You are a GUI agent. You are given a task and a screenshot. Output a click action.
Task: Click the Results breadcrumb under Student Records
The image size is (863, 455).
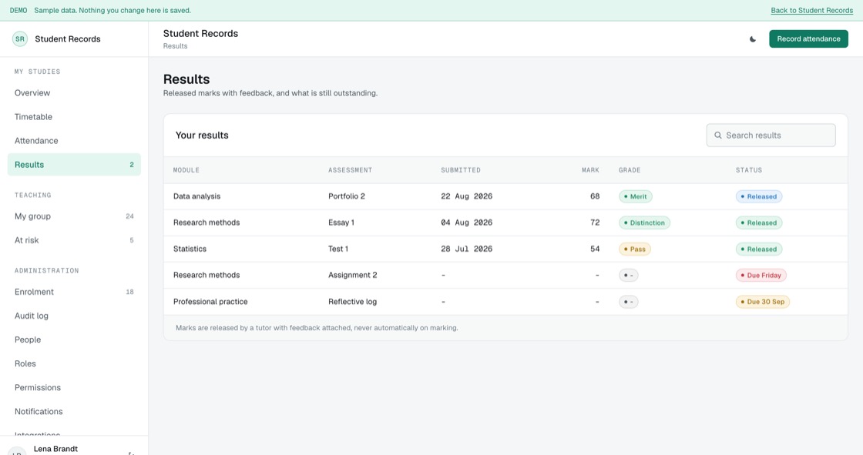175,46
